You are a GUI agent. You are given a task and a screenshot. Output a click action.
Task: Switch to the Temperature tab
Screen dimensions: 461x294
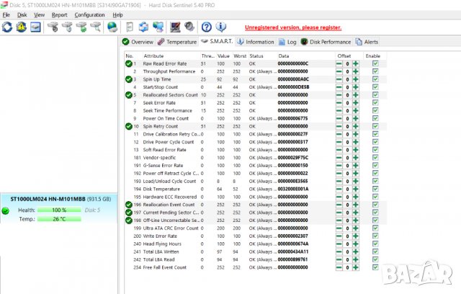176,42
